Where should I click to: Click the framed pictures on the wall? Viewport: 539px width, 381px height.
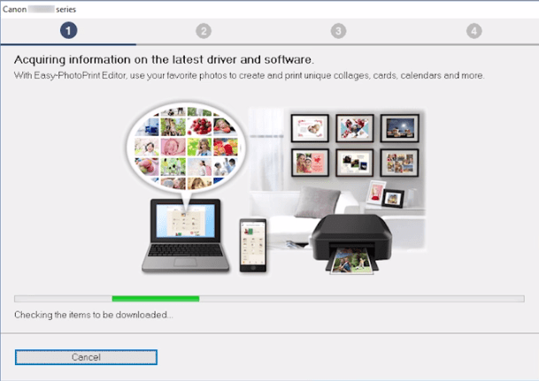[355, 145]
